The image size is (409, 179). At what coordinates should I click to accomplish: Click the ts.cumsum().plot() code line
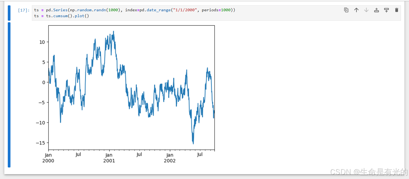[x=61, y=16]
